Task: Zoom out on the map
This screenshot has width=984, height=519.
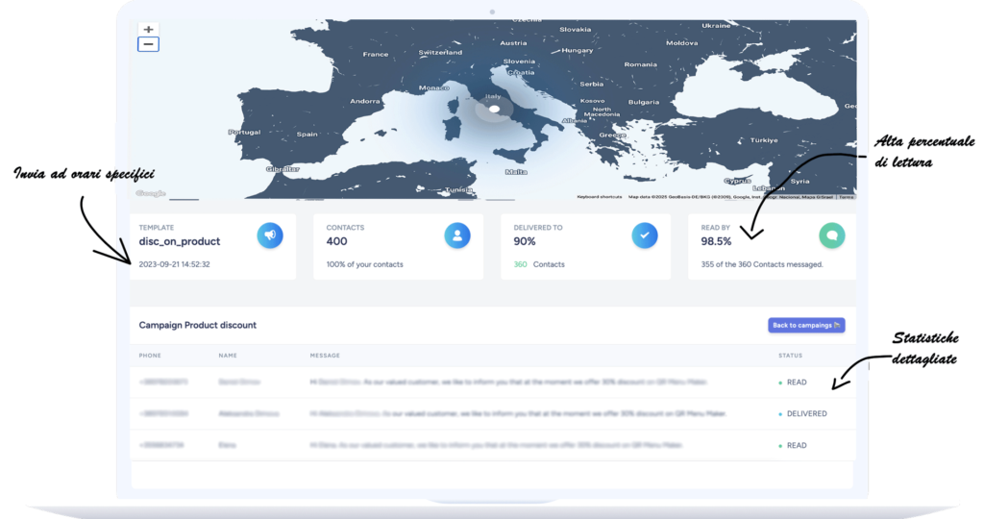Action: [148, 44]
